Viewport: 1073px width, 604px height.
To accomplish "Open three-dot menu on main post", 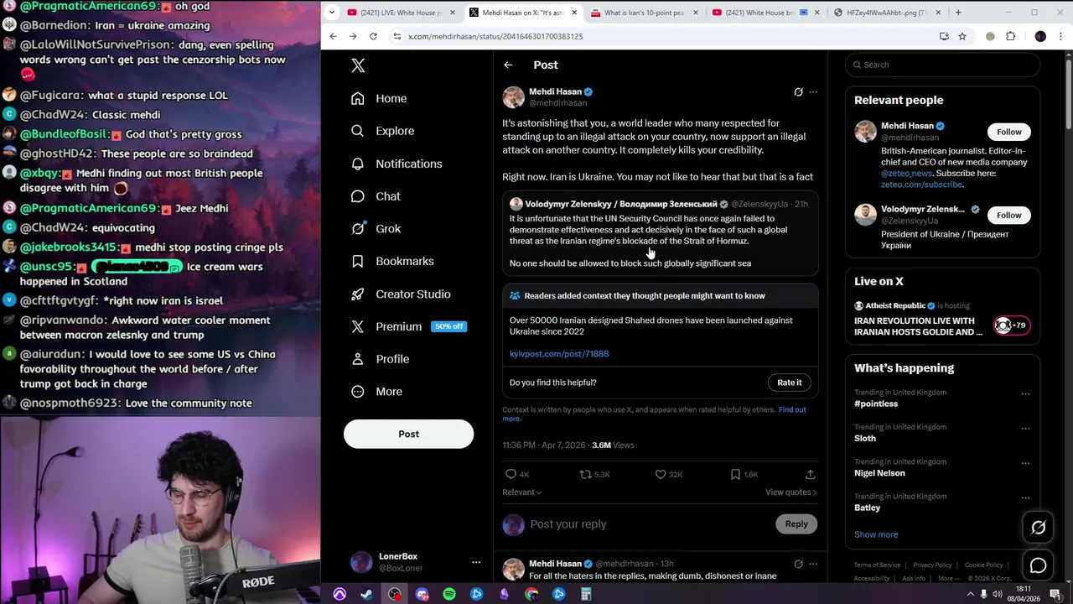I will [813, 92].
